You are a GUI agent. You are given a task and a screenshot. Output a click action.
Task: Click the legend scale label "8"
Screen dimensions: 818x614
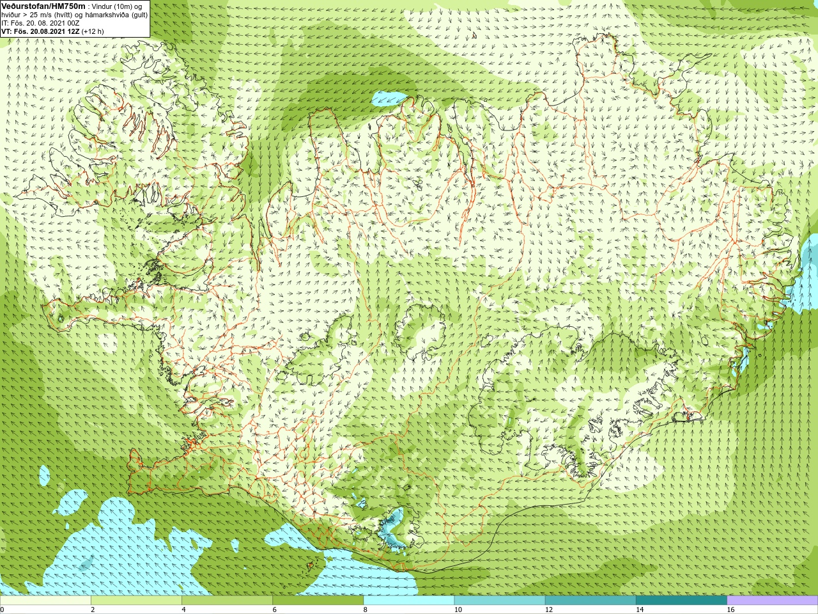coord(365,610)
